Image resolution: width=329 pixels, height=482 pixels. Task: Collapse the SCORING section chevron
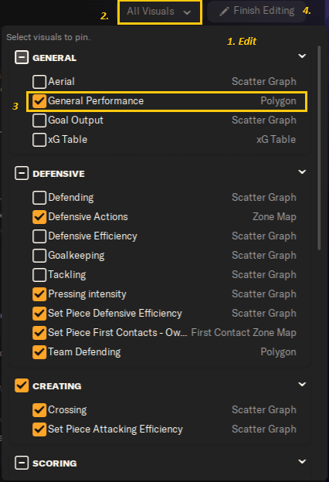pyautogui.click(x=302, y=461)
